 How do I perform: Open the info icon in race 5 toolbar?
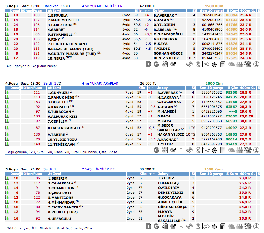click(256, 226)
